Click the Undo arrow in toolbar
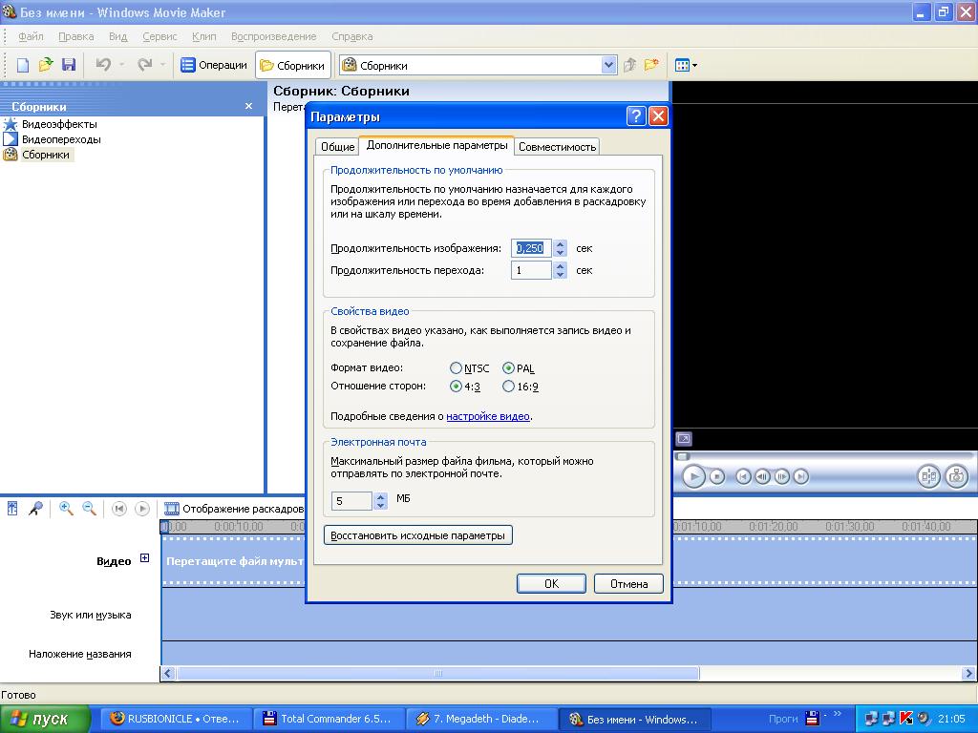Image resolution: width=978 pixels, height=733 pixels. [x=103, y=64]
